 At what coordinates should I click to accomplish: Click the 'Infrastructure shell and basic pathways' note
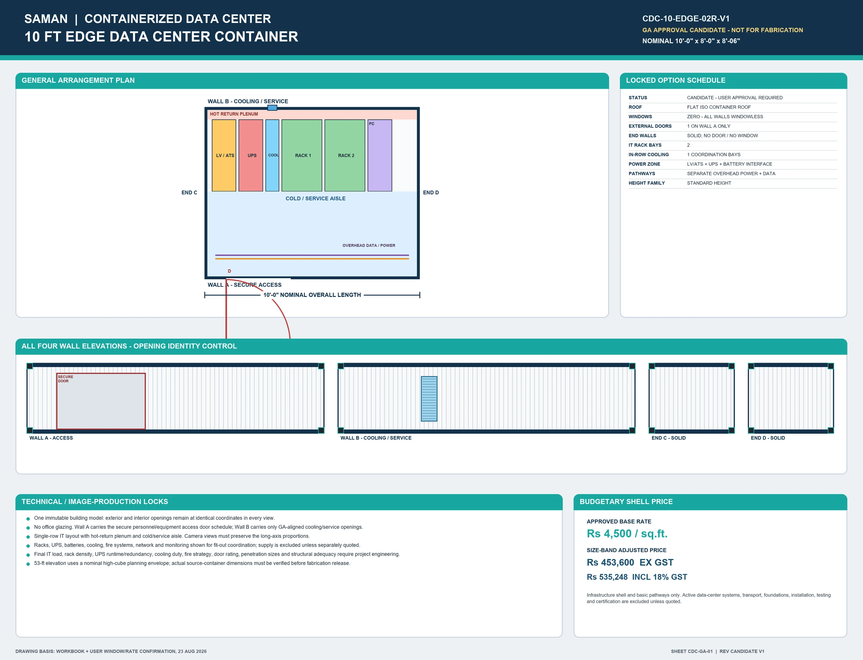tap(708, 598)
